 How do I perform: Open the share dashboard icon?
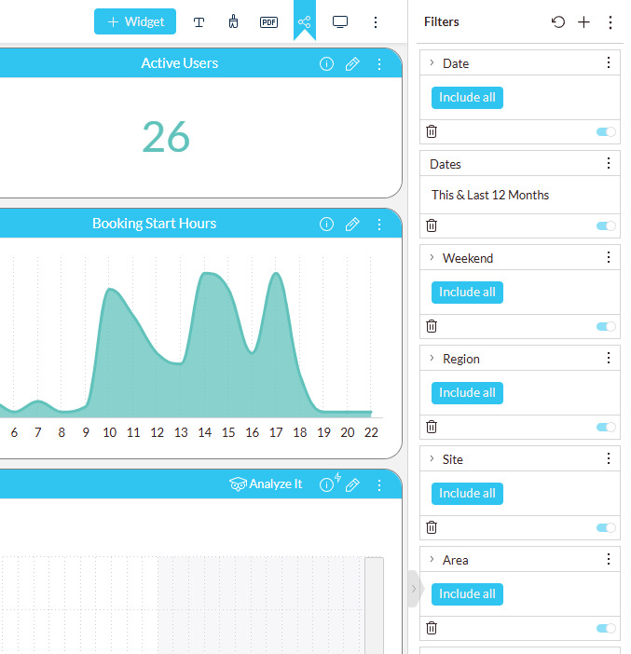pos(304,21)
